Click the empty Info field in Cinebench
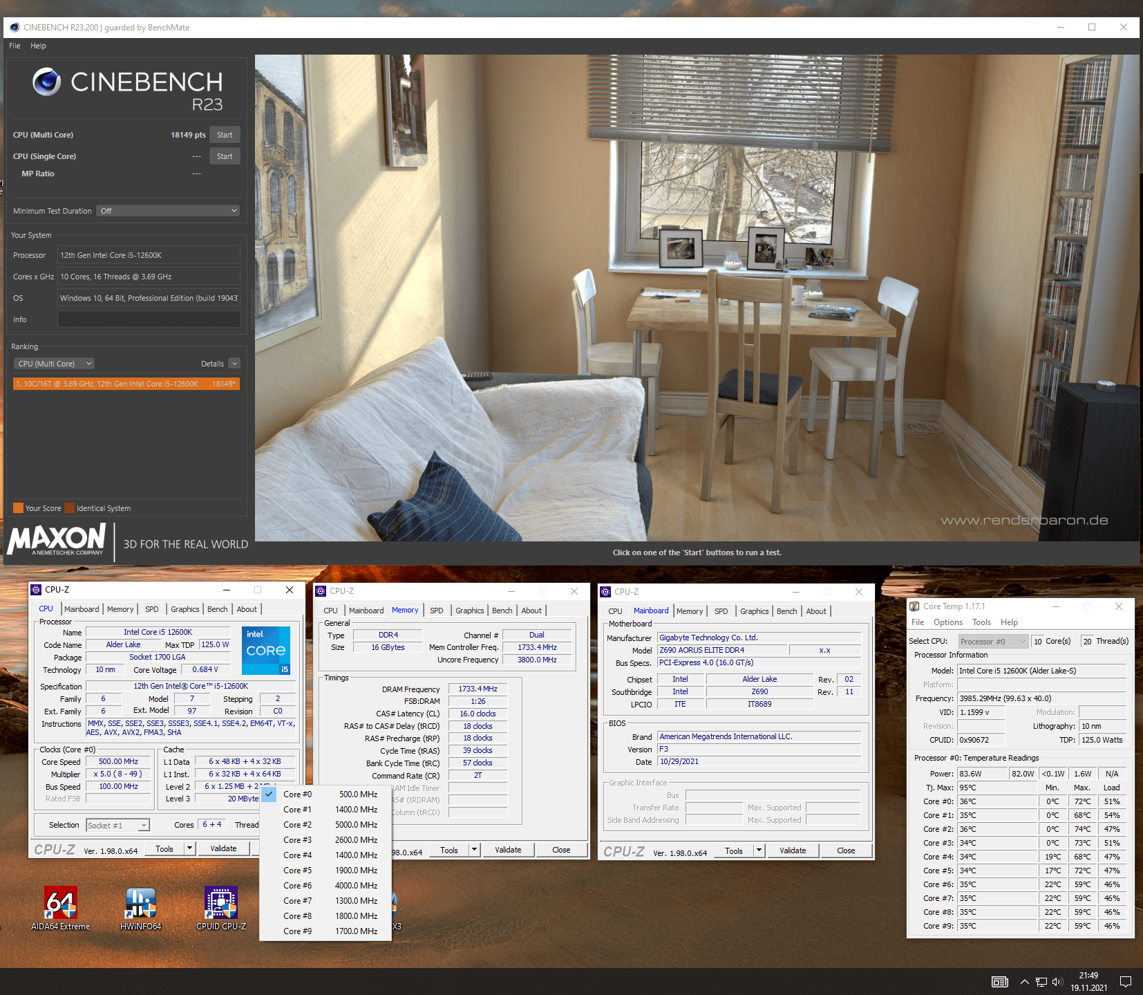The image size is (1143, 995). (149, 319)
